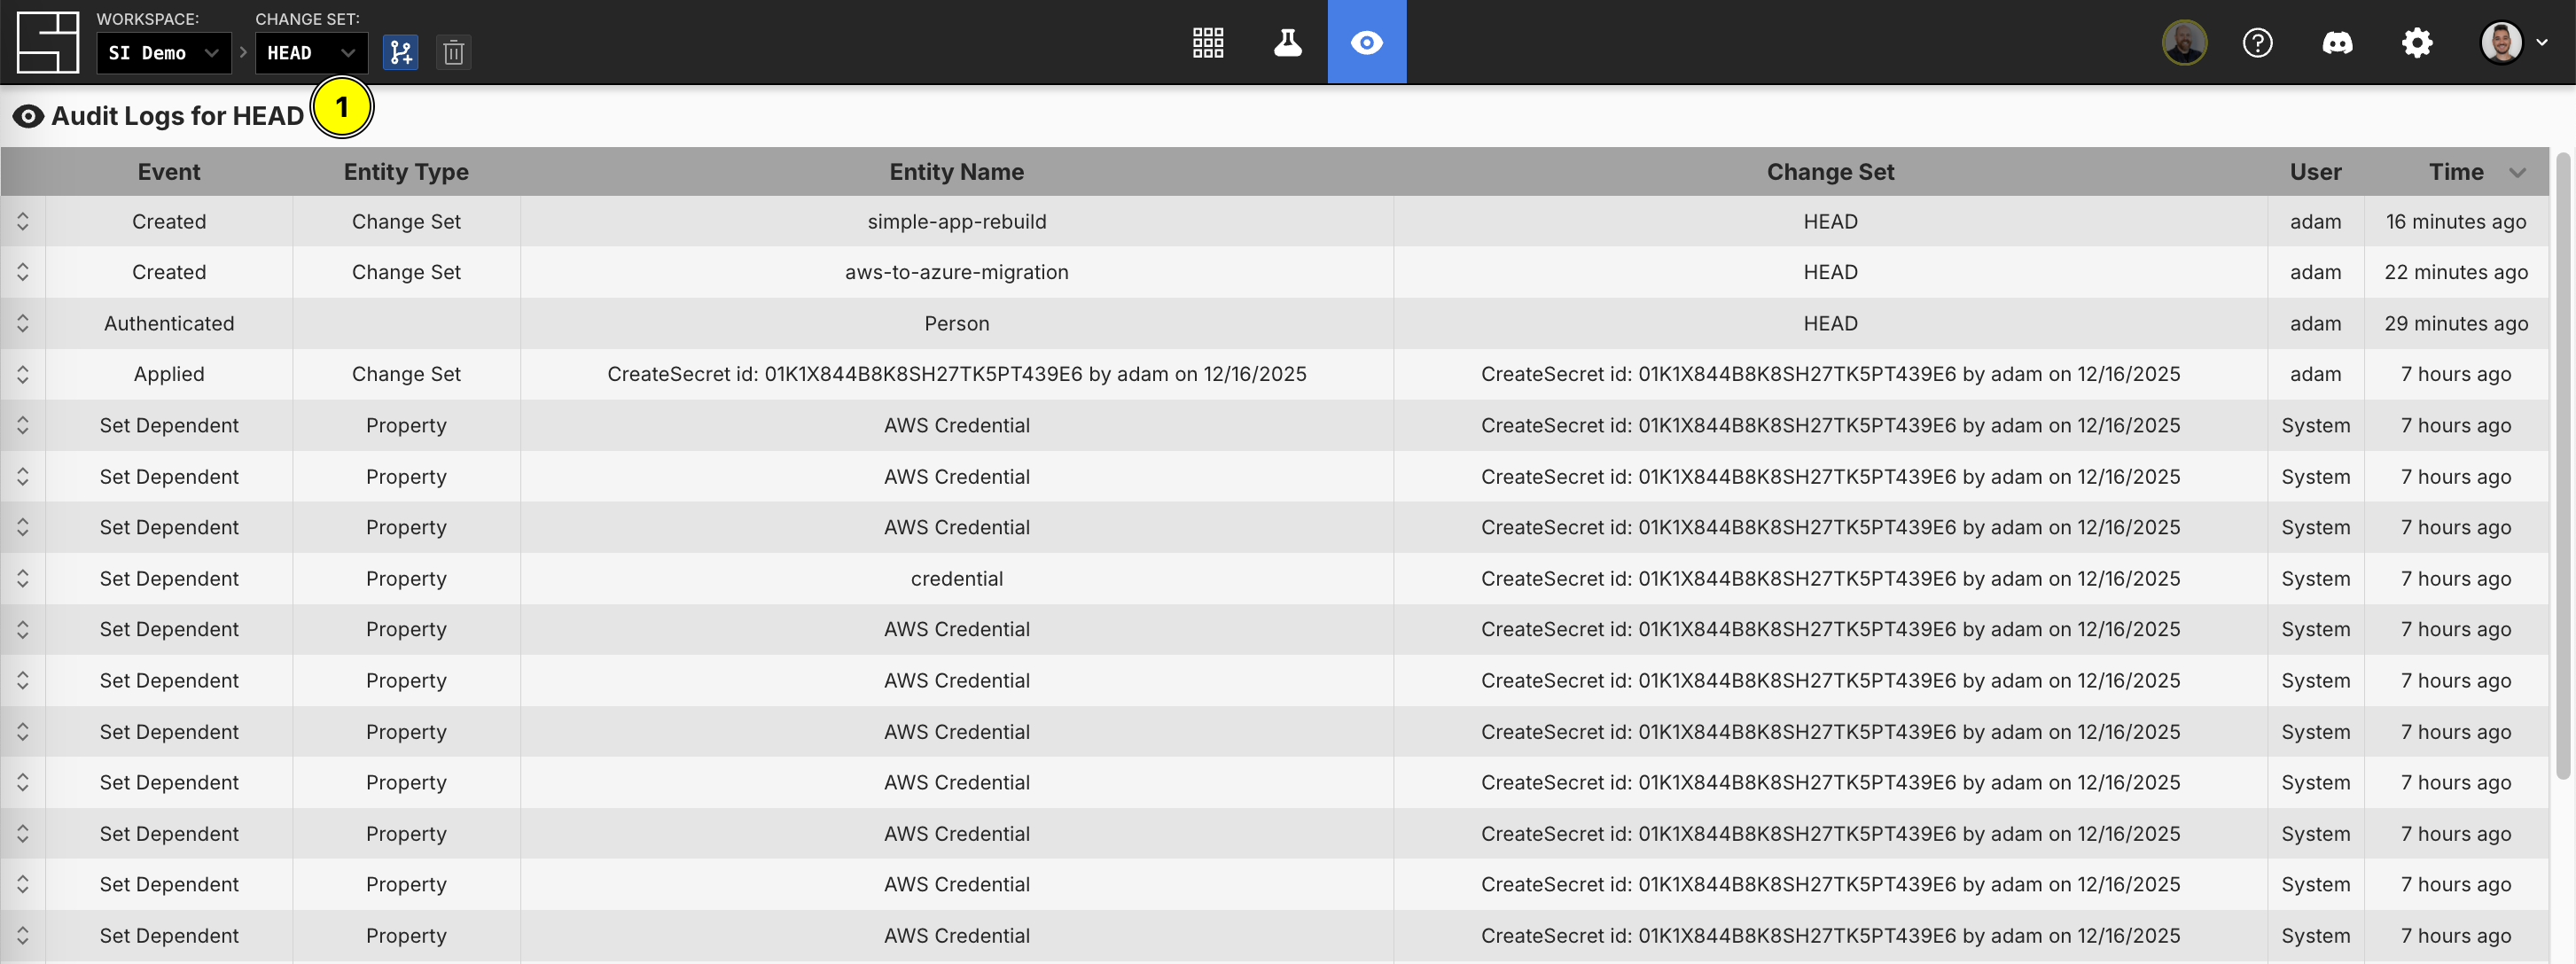Screen dimensions: 2576x964
Task: Open the Discord community icon
Action: (x=2337, y=42)
